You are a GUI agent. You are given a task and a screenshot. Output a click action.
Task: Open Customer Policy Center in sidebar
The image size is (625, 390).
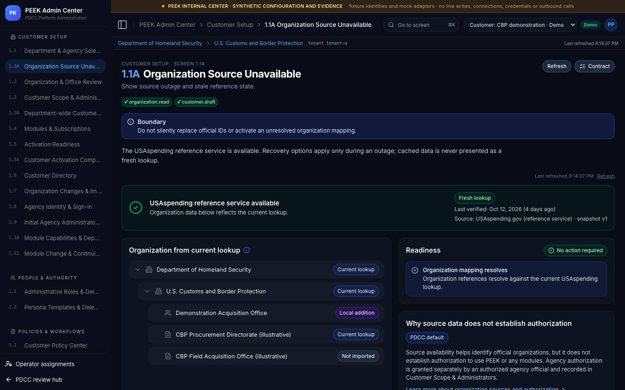click(x=56, y=345)
